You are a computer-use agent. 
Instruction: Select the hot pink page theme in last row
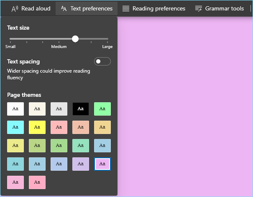coord(37,182)
